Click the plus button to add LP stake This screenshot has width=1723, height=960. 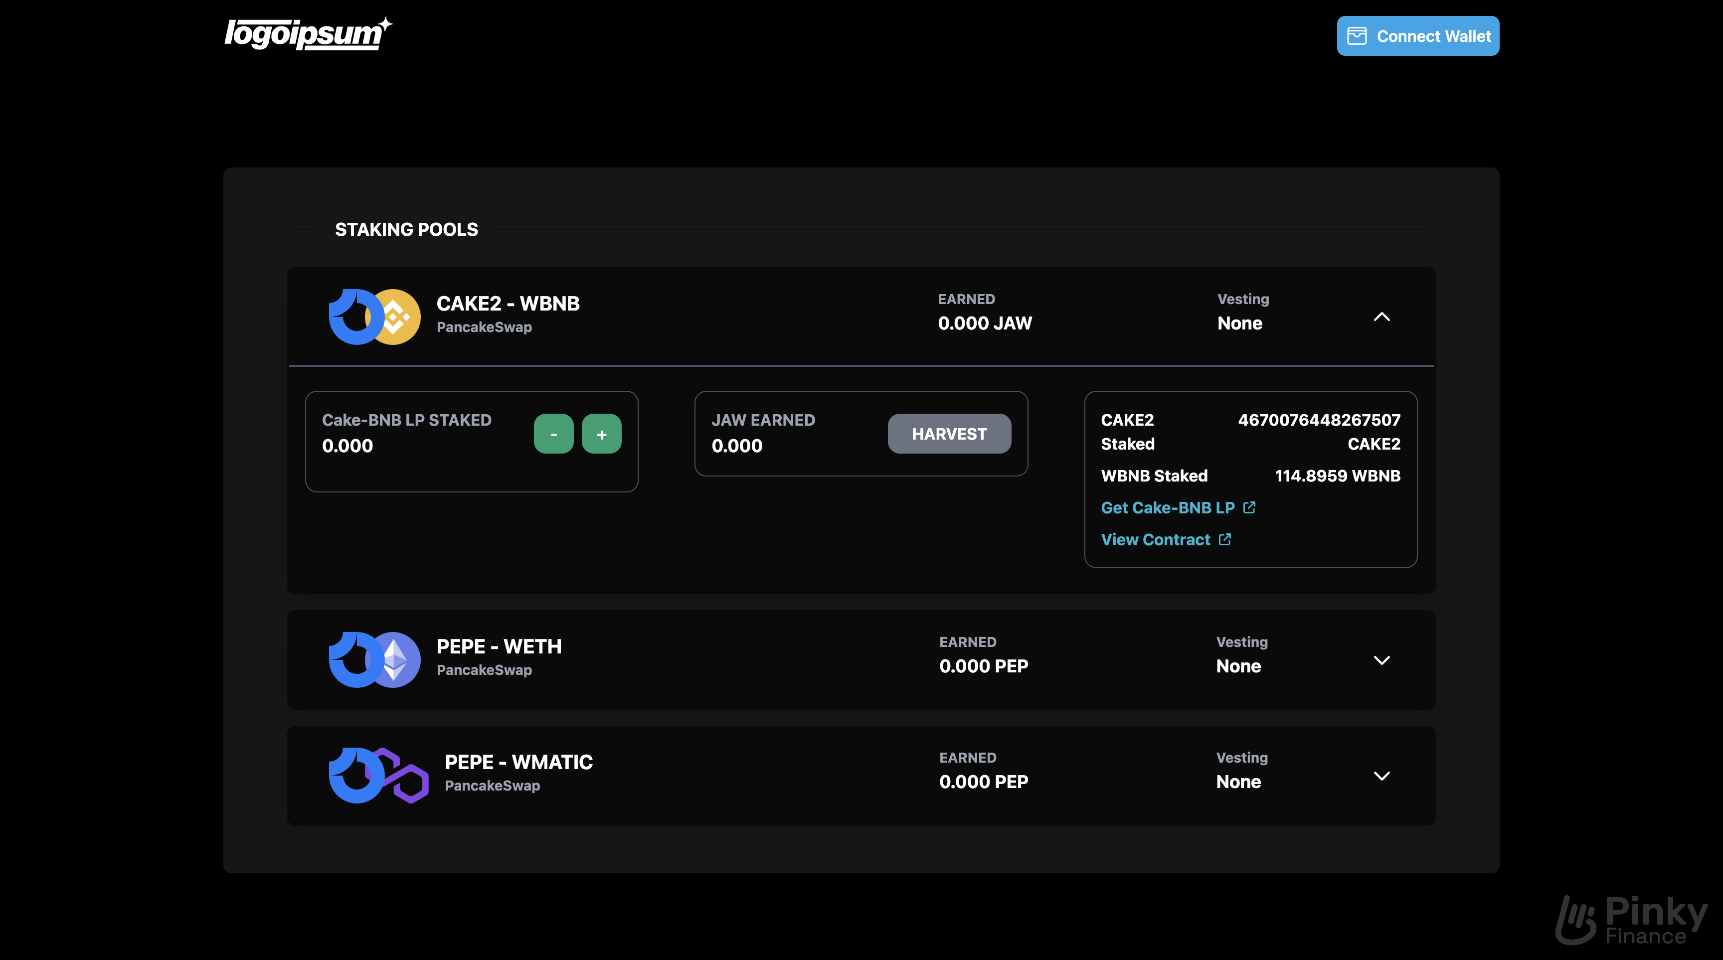pyautogui.click(x=601, y=433)
